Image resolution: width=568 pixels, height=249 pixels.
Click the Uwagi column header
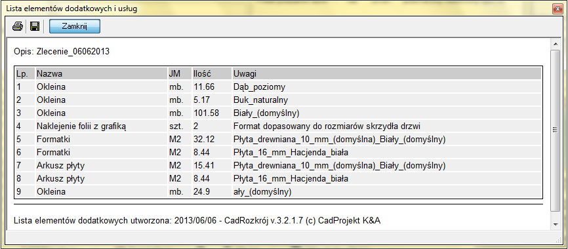(387, 74)
